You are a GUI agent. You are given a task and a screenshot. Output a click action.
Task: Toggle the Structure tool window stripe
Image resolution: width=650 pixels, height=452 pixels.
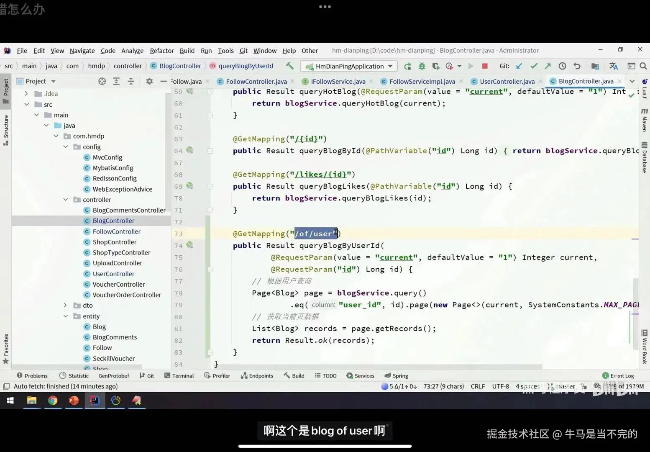point(6,130)
